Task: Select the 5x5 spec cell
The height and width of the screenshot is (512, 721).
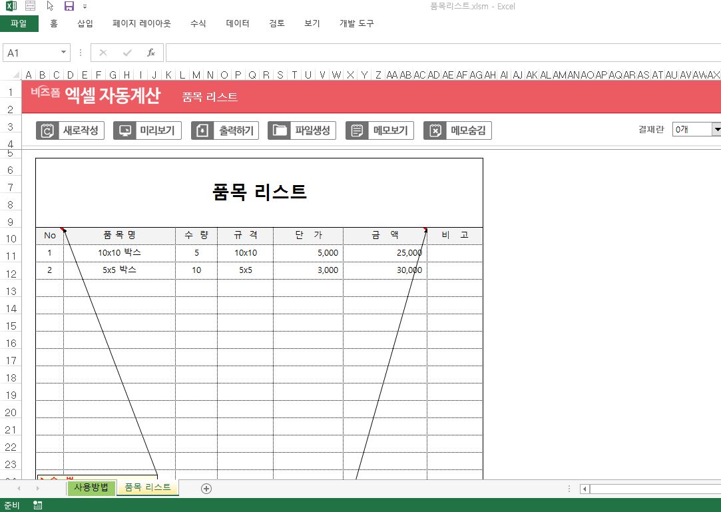Action: click(x=246, y=270)
